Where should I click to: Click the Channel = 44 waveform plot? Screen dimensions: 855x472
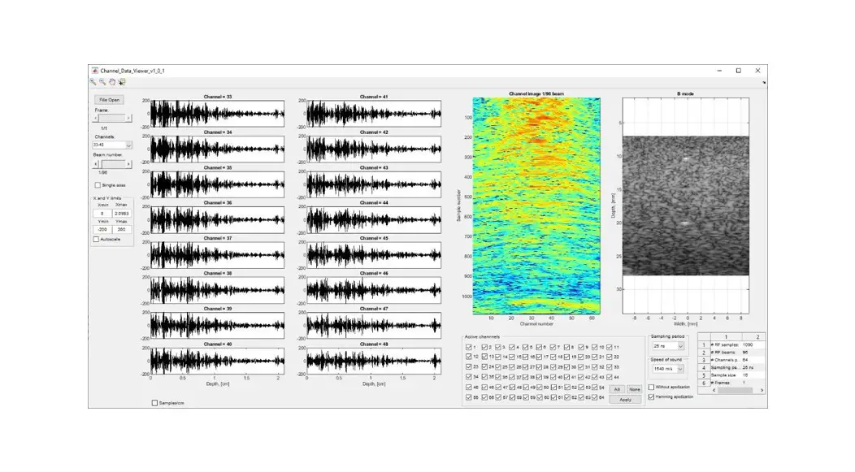click(x=374, y=219)
